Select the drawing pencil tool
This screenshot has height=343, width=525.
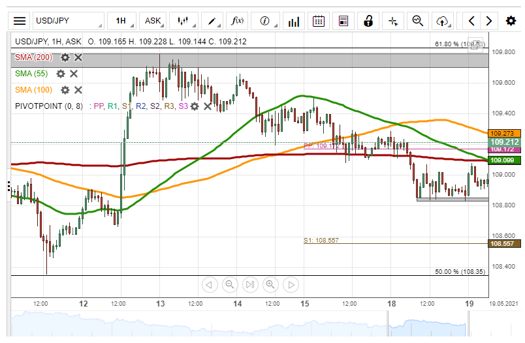tap(213, 21)
